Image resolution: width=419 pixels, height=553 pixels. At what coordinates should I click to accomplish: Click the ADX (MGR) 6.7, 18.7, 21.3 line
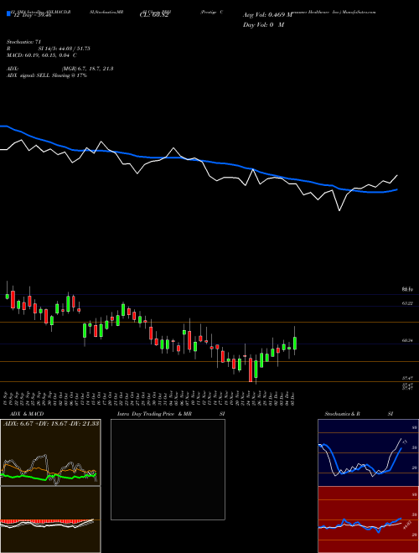click(x=60, y=69)
